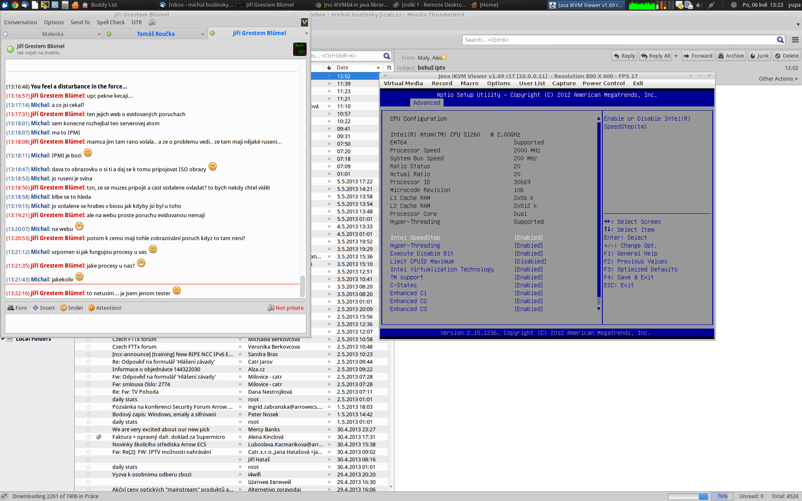The image size is (802, 501).
Task: Open User List menu in iKVM Viewer
Action: tap(532, 83)
